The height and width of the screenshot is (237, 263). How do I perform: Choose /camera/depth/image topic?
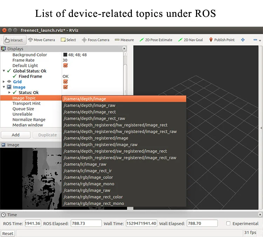pyautogui.click(x=124, y=99)
